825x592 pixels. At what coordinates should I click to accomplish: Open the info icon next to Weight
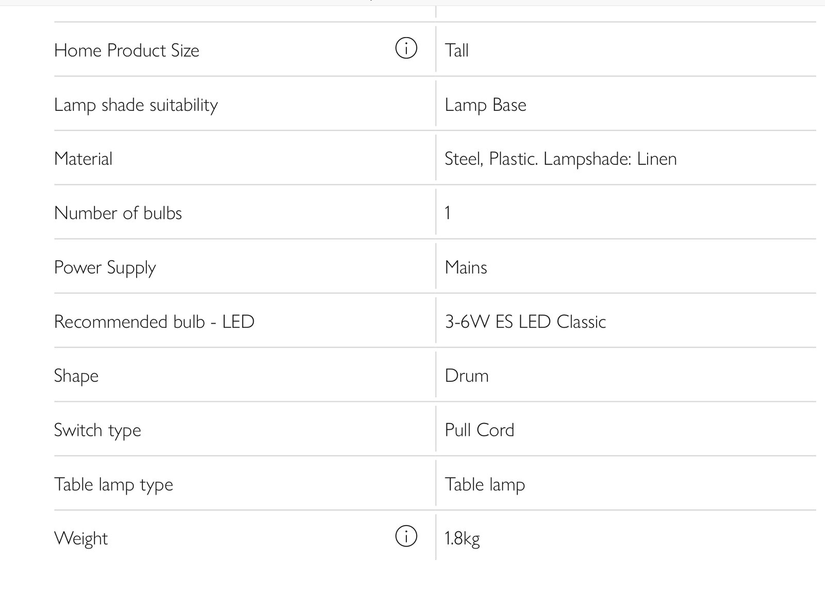click(x=406, y=536)
